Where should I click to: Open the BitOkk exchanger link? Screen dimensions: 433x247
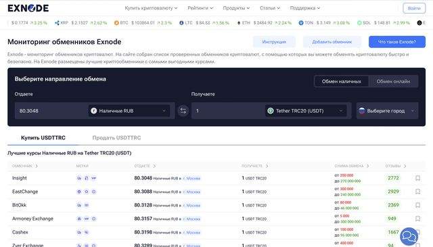[x=19, y=205]
